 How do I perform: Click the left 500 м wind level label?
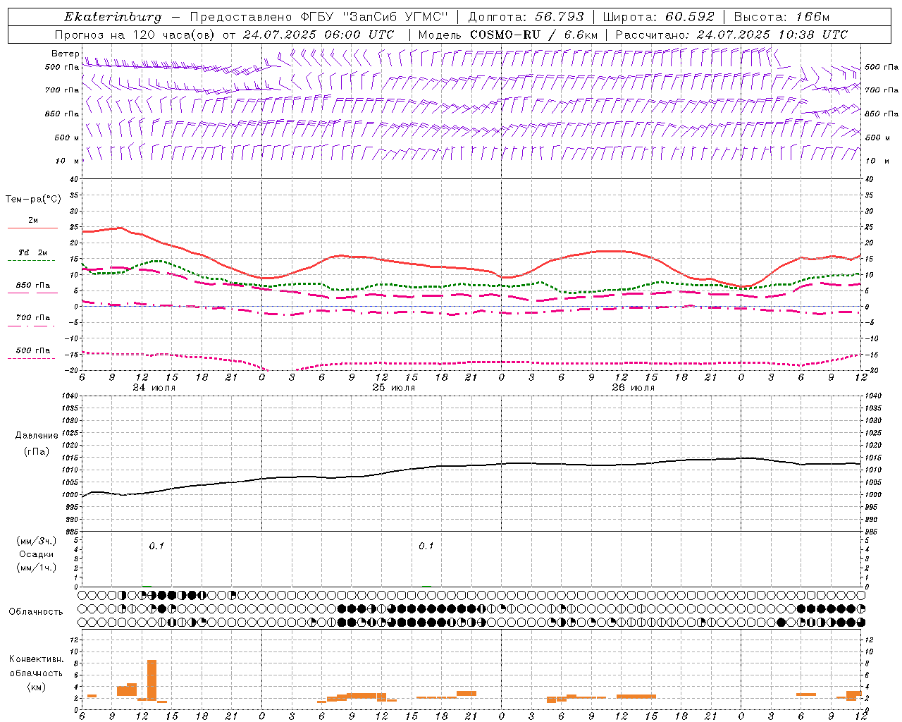[x=66, y=137]
